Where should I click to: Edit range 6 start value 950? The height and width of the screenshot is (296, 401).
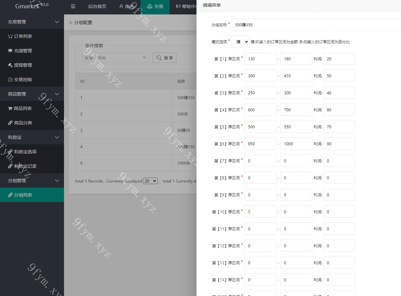pyautogui.click(x=261, y=144)
